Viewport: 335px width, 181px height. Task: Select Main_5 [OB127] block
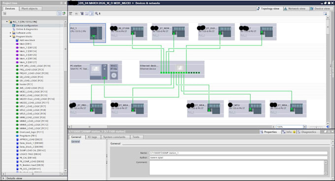point(28,62)
